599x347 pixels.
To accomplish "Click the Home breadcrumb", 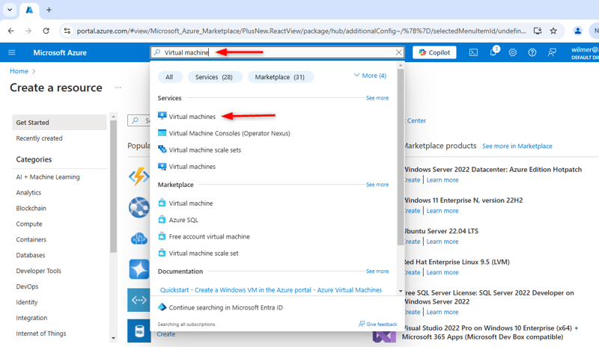I will pyautogui.click(x=19, y=71).
